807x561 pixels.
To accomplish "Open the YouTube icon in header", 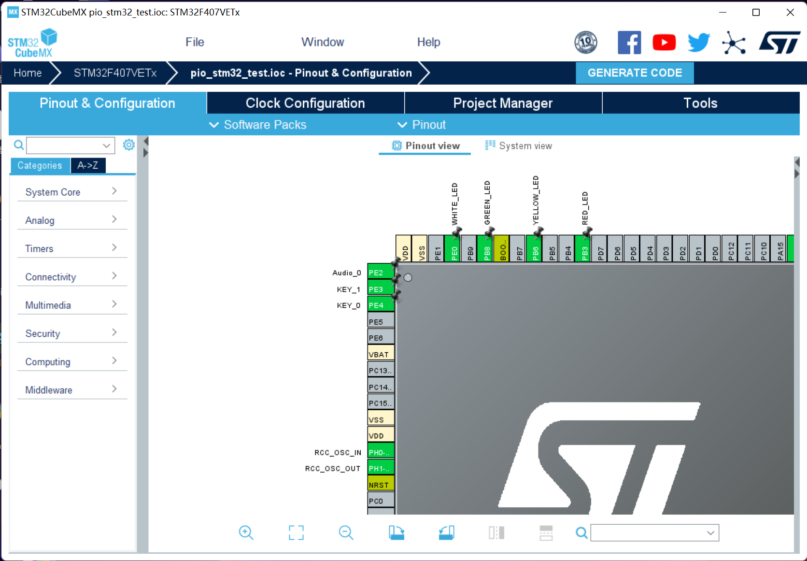I will tap(664, 43).
